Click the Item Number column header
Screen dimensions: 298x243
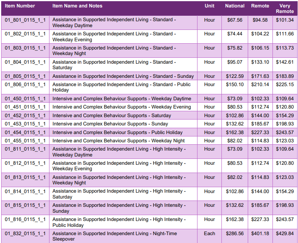point(20,6)
